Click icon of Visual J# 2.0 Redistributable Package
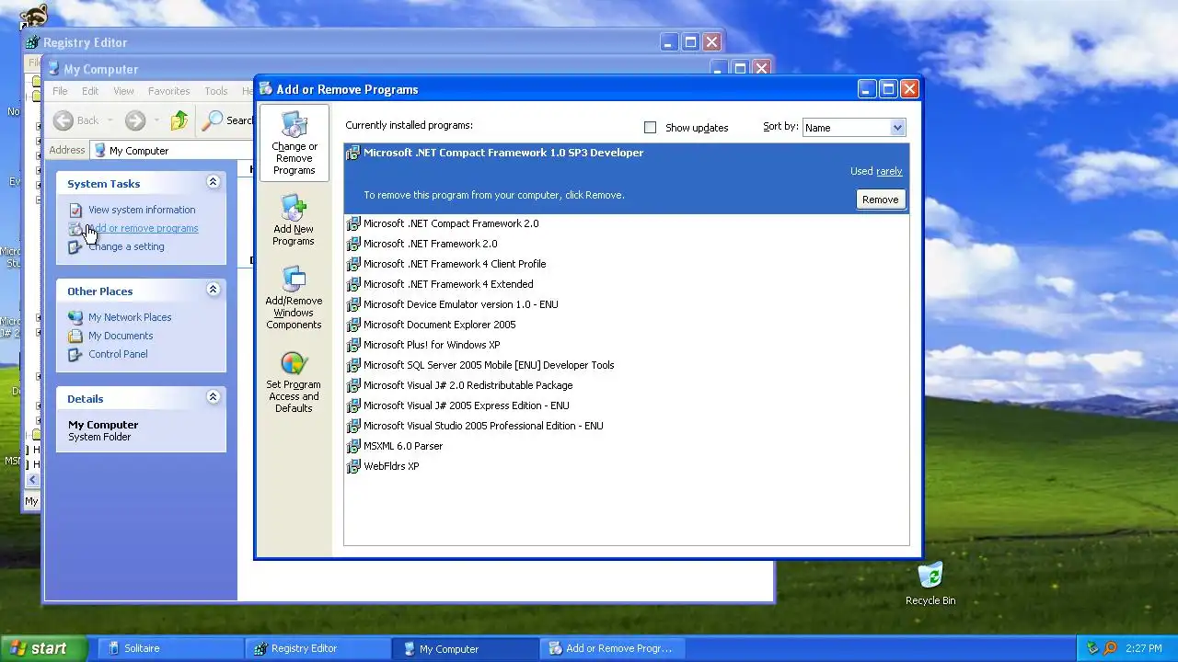 352,385
